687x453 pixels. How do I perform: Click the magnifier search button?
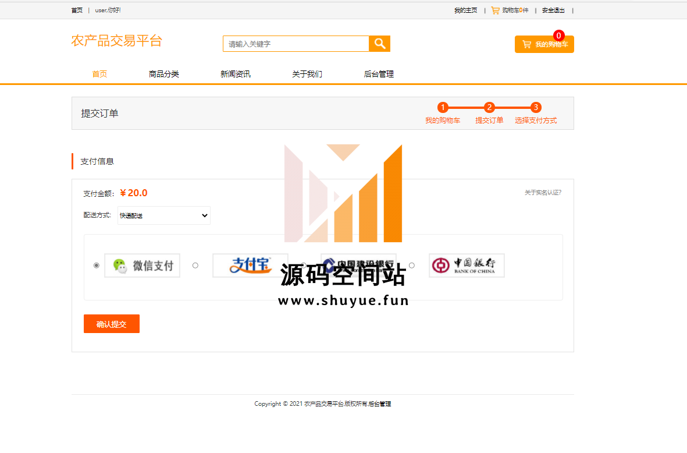tap(379, 44)
